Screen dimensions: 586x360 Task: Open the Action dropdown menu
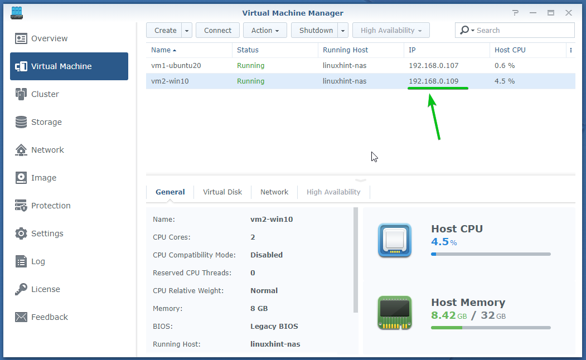265,31
